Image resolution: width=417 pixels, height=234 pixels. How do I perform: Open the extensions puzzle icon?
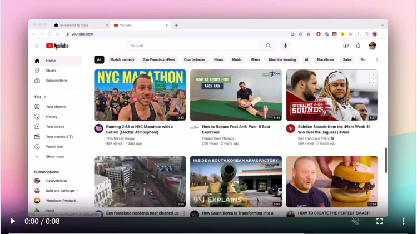click(x=350, y=34)
